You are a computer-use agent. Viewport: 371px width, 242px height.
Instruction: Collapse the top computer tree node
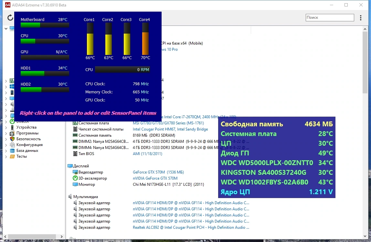[6, 28]
